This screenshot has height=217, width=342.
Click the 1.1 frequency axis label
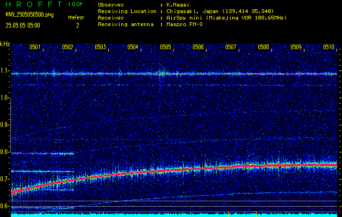point(4,71)
